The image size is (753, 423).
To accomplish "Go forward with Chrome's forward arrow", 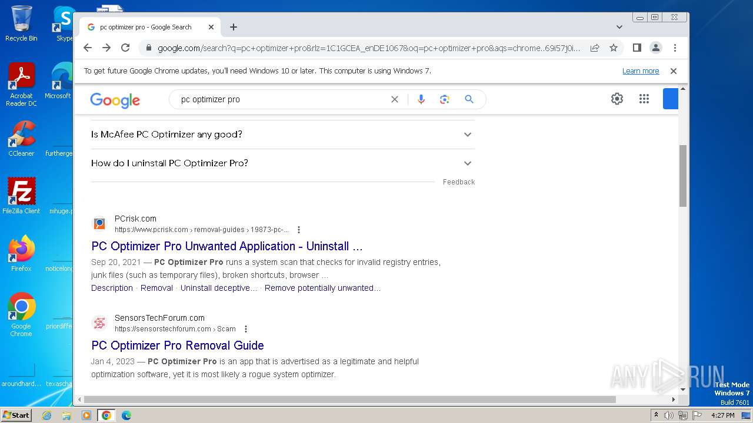I will coord(106,48).
